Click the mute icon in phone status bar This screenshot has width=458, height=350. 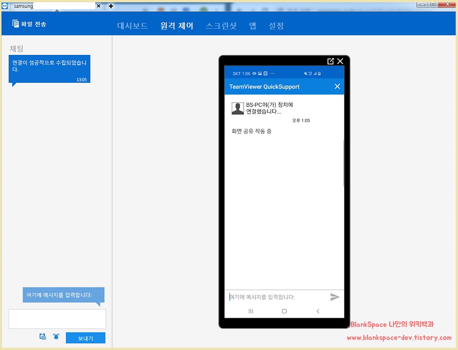click(x=305, y=74)
